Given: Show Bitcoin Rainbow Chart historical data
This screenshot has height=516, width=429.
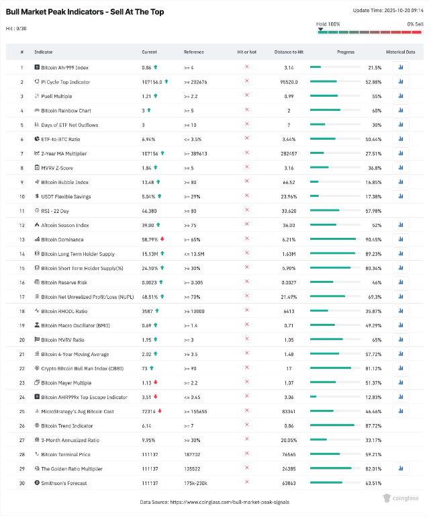Looking at the screenshot, I should (401, 110).
